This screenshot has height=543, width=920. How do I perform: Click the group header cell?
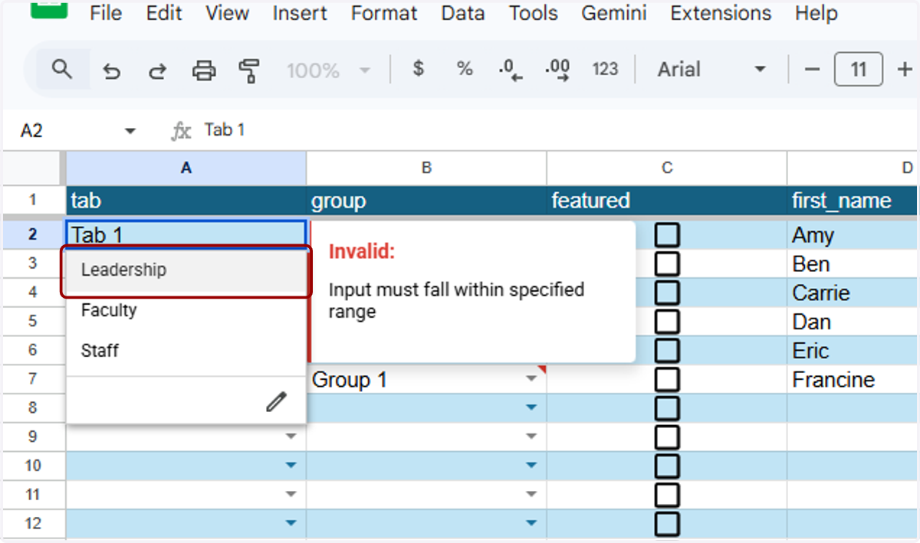[426, 201]
